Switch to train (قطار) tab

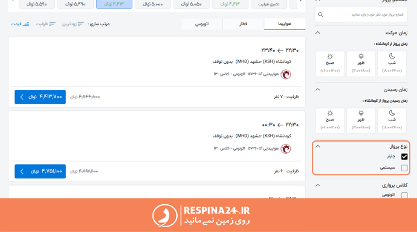(x=244, y=24)
